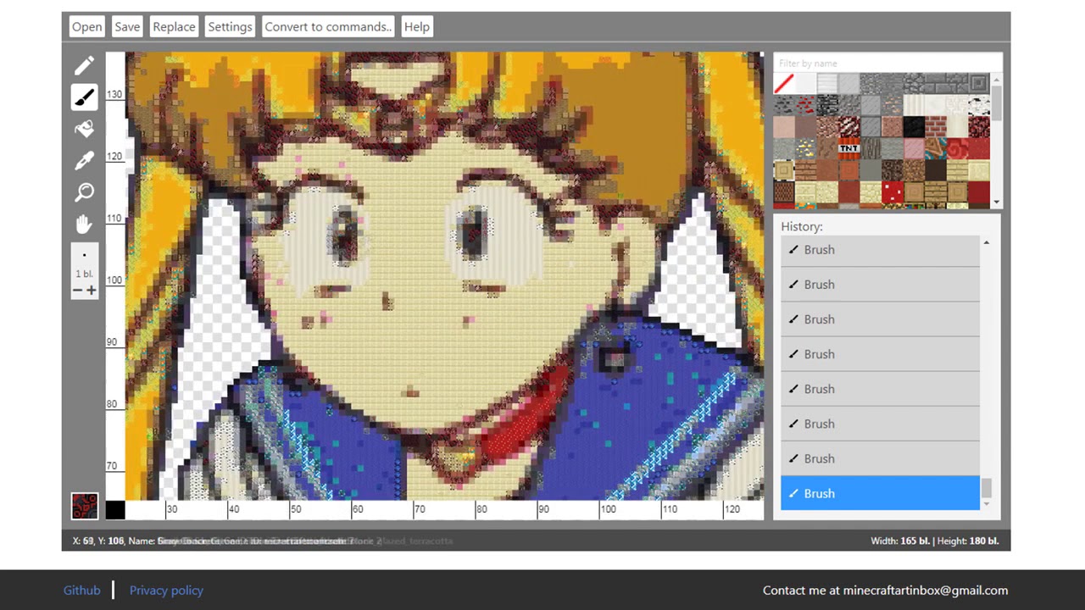Open the Open menu
Screen dimensions: 1085x610
pos(86,26)
